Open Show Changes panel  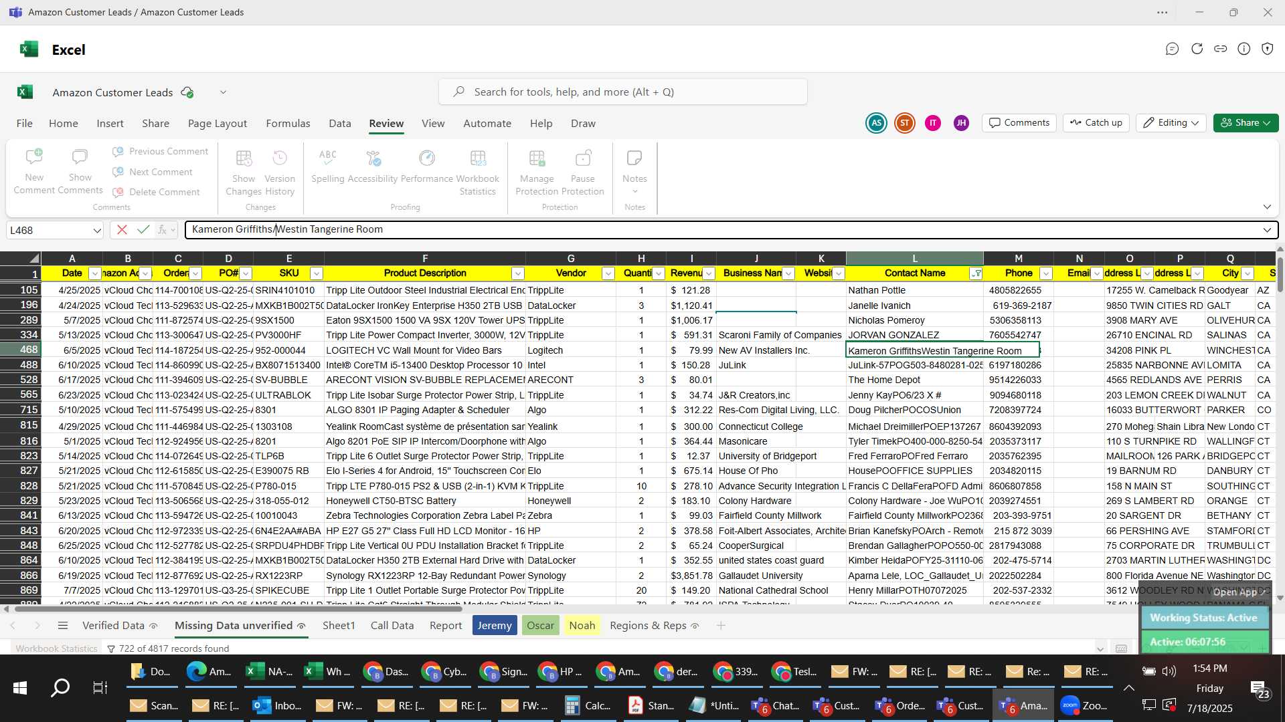tap(244, 172)
